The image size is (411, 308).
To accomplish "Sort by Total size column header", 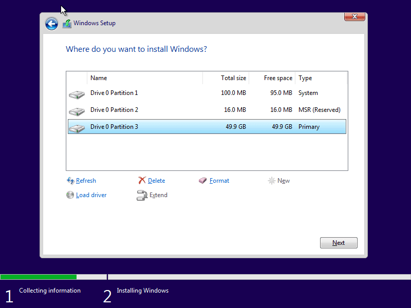I will tap(226, 78).
